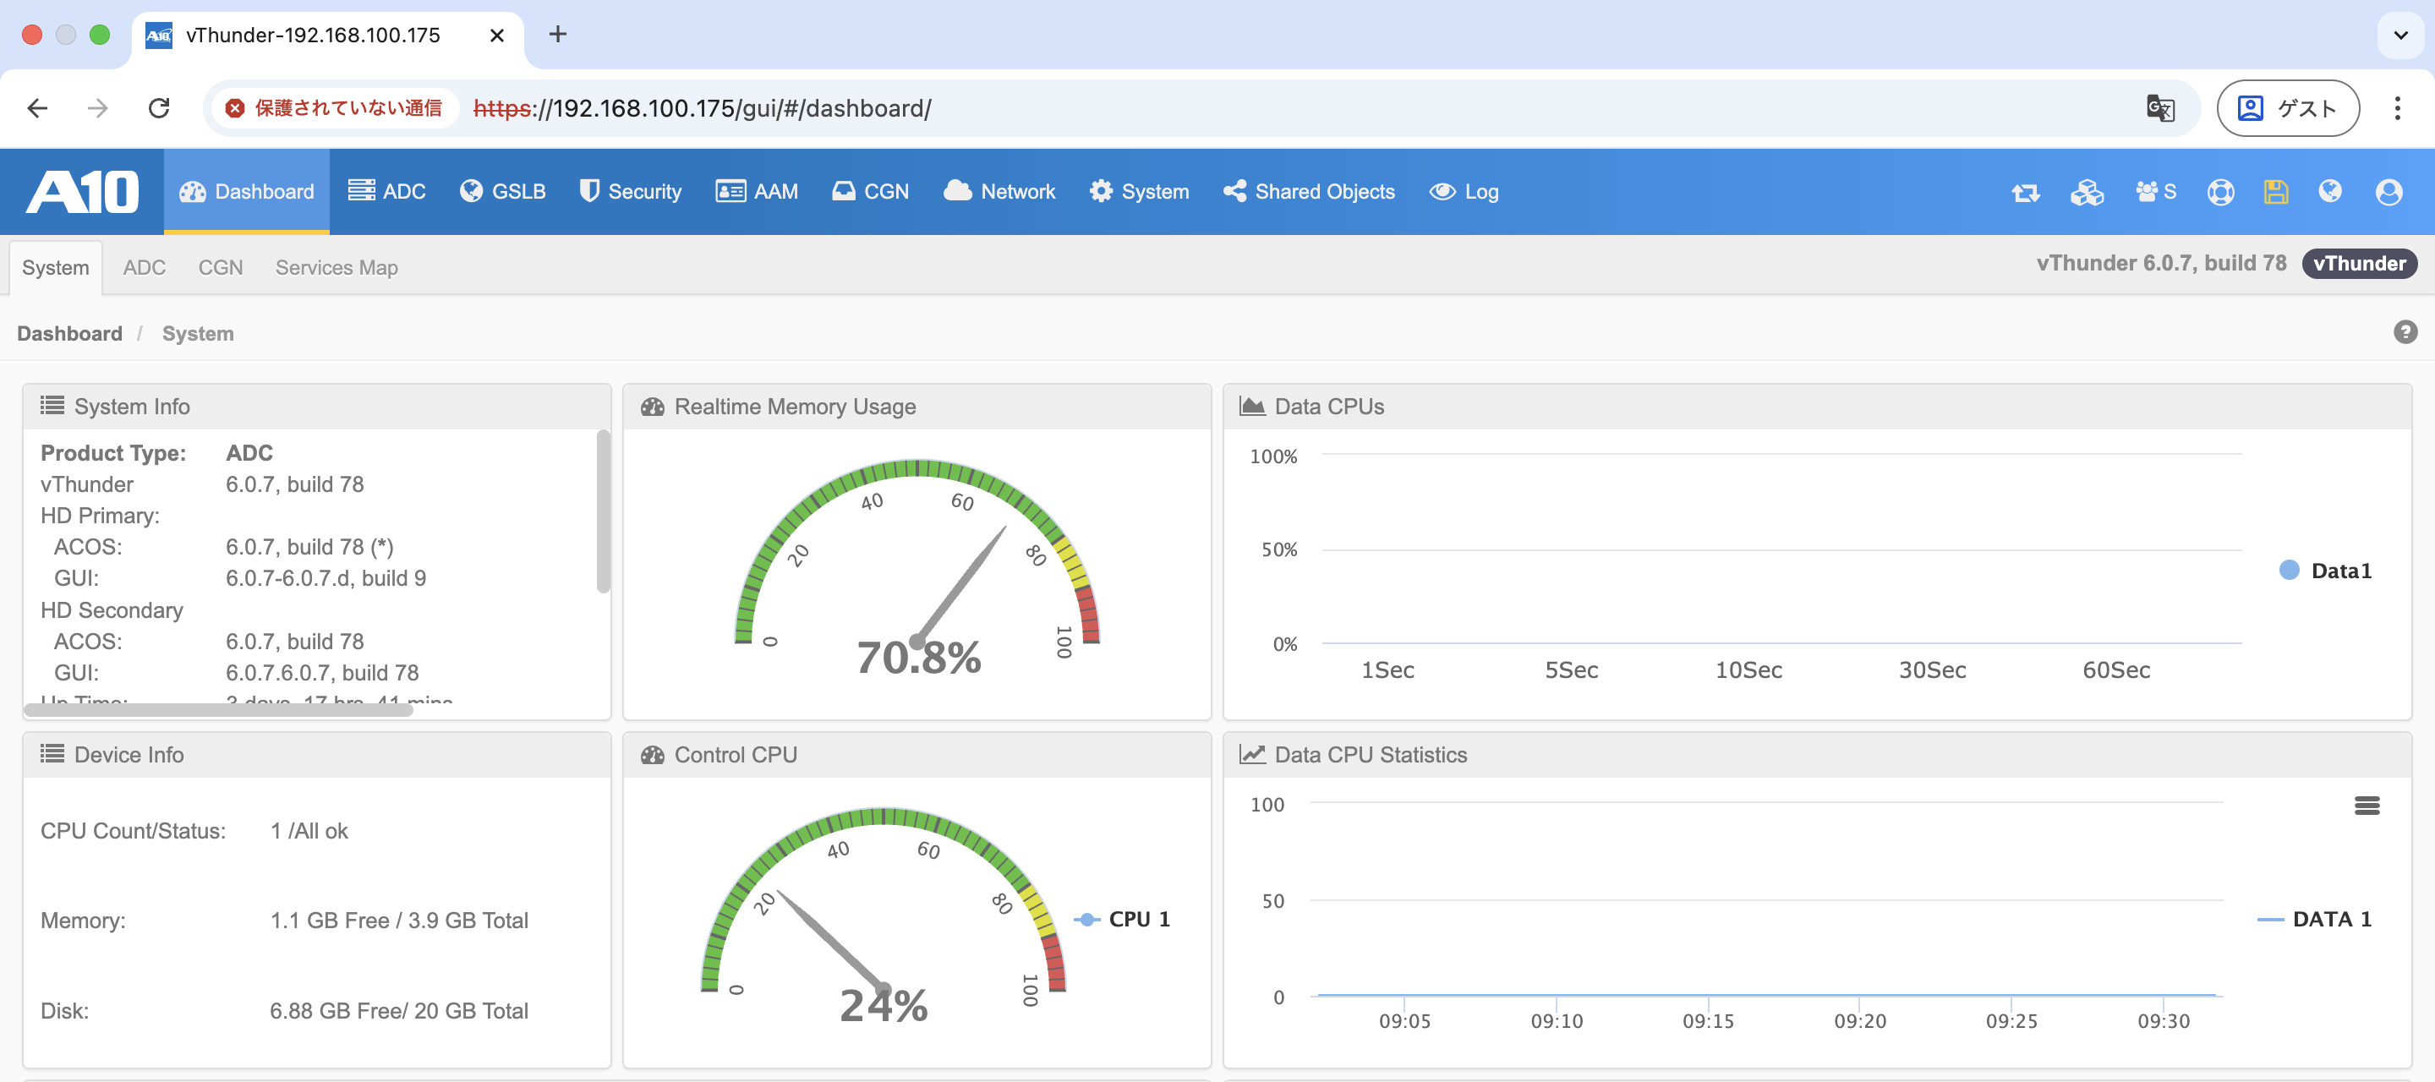Screen dimensions: 2435x1082
Task: Open the lifebuoy help and support icon
Action: point(2219,192)
